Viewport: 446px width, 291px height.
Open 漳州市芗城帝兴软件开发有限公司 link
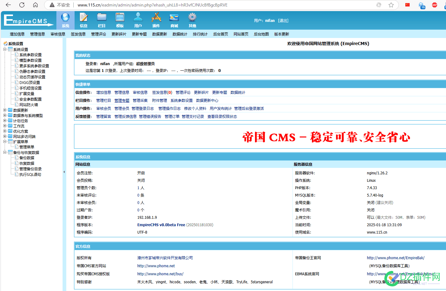point(165,258)
